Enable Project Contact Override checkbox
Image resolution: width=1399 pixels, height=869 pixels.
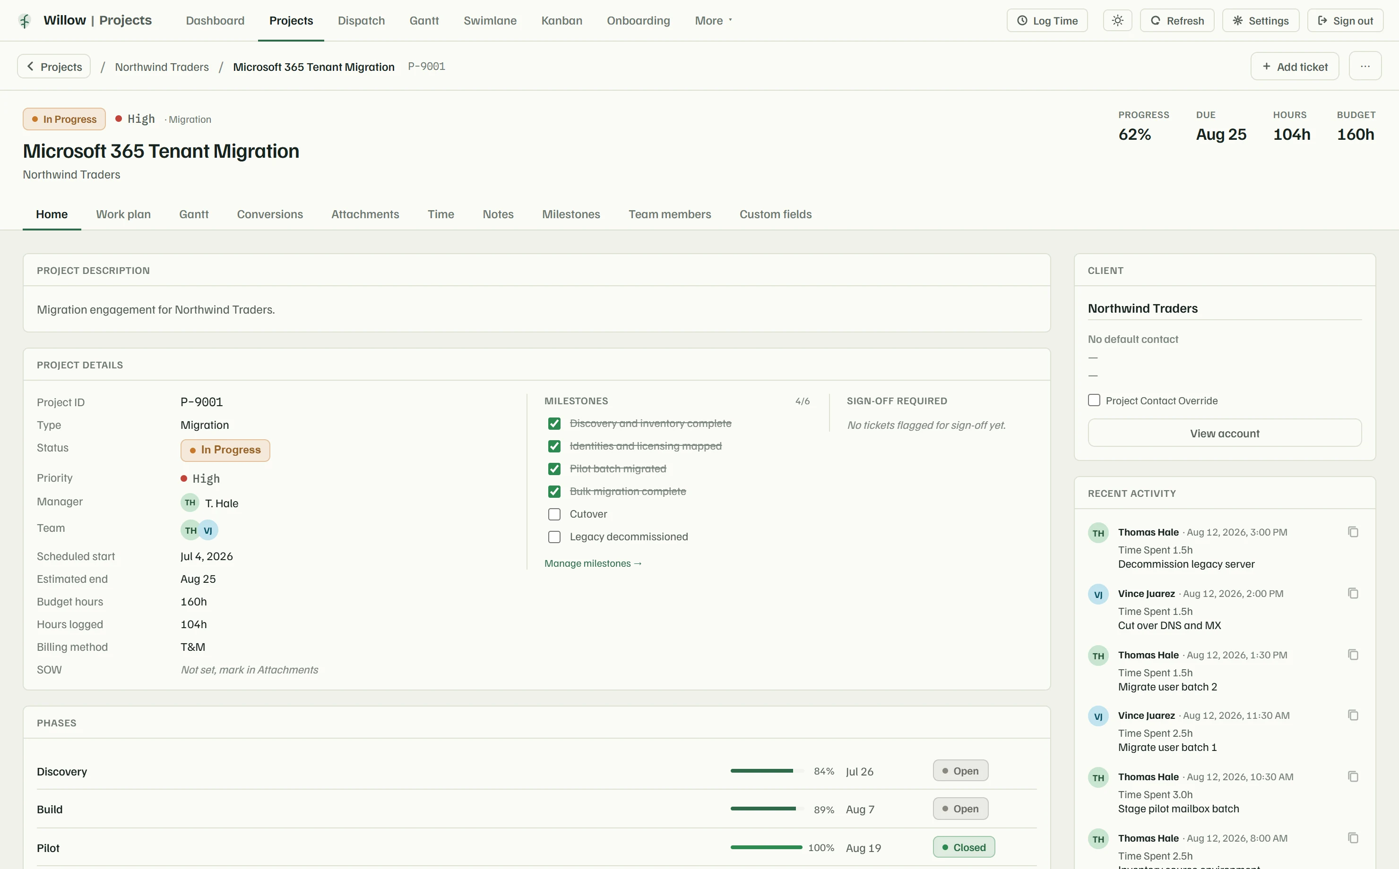1094,400
